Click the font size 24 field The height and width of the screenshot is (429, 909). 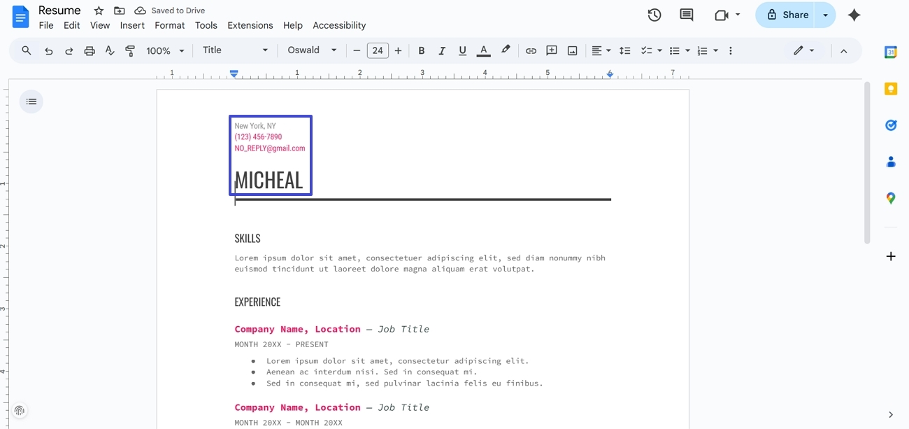click(378, 50)
